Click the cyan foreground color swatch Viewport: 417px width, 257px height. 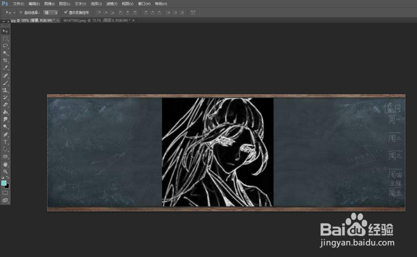click(x=4, y=183)
